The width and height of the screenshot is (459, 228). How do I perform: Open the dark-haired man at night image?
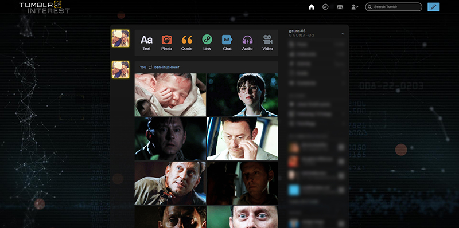[x=170, y=139]
